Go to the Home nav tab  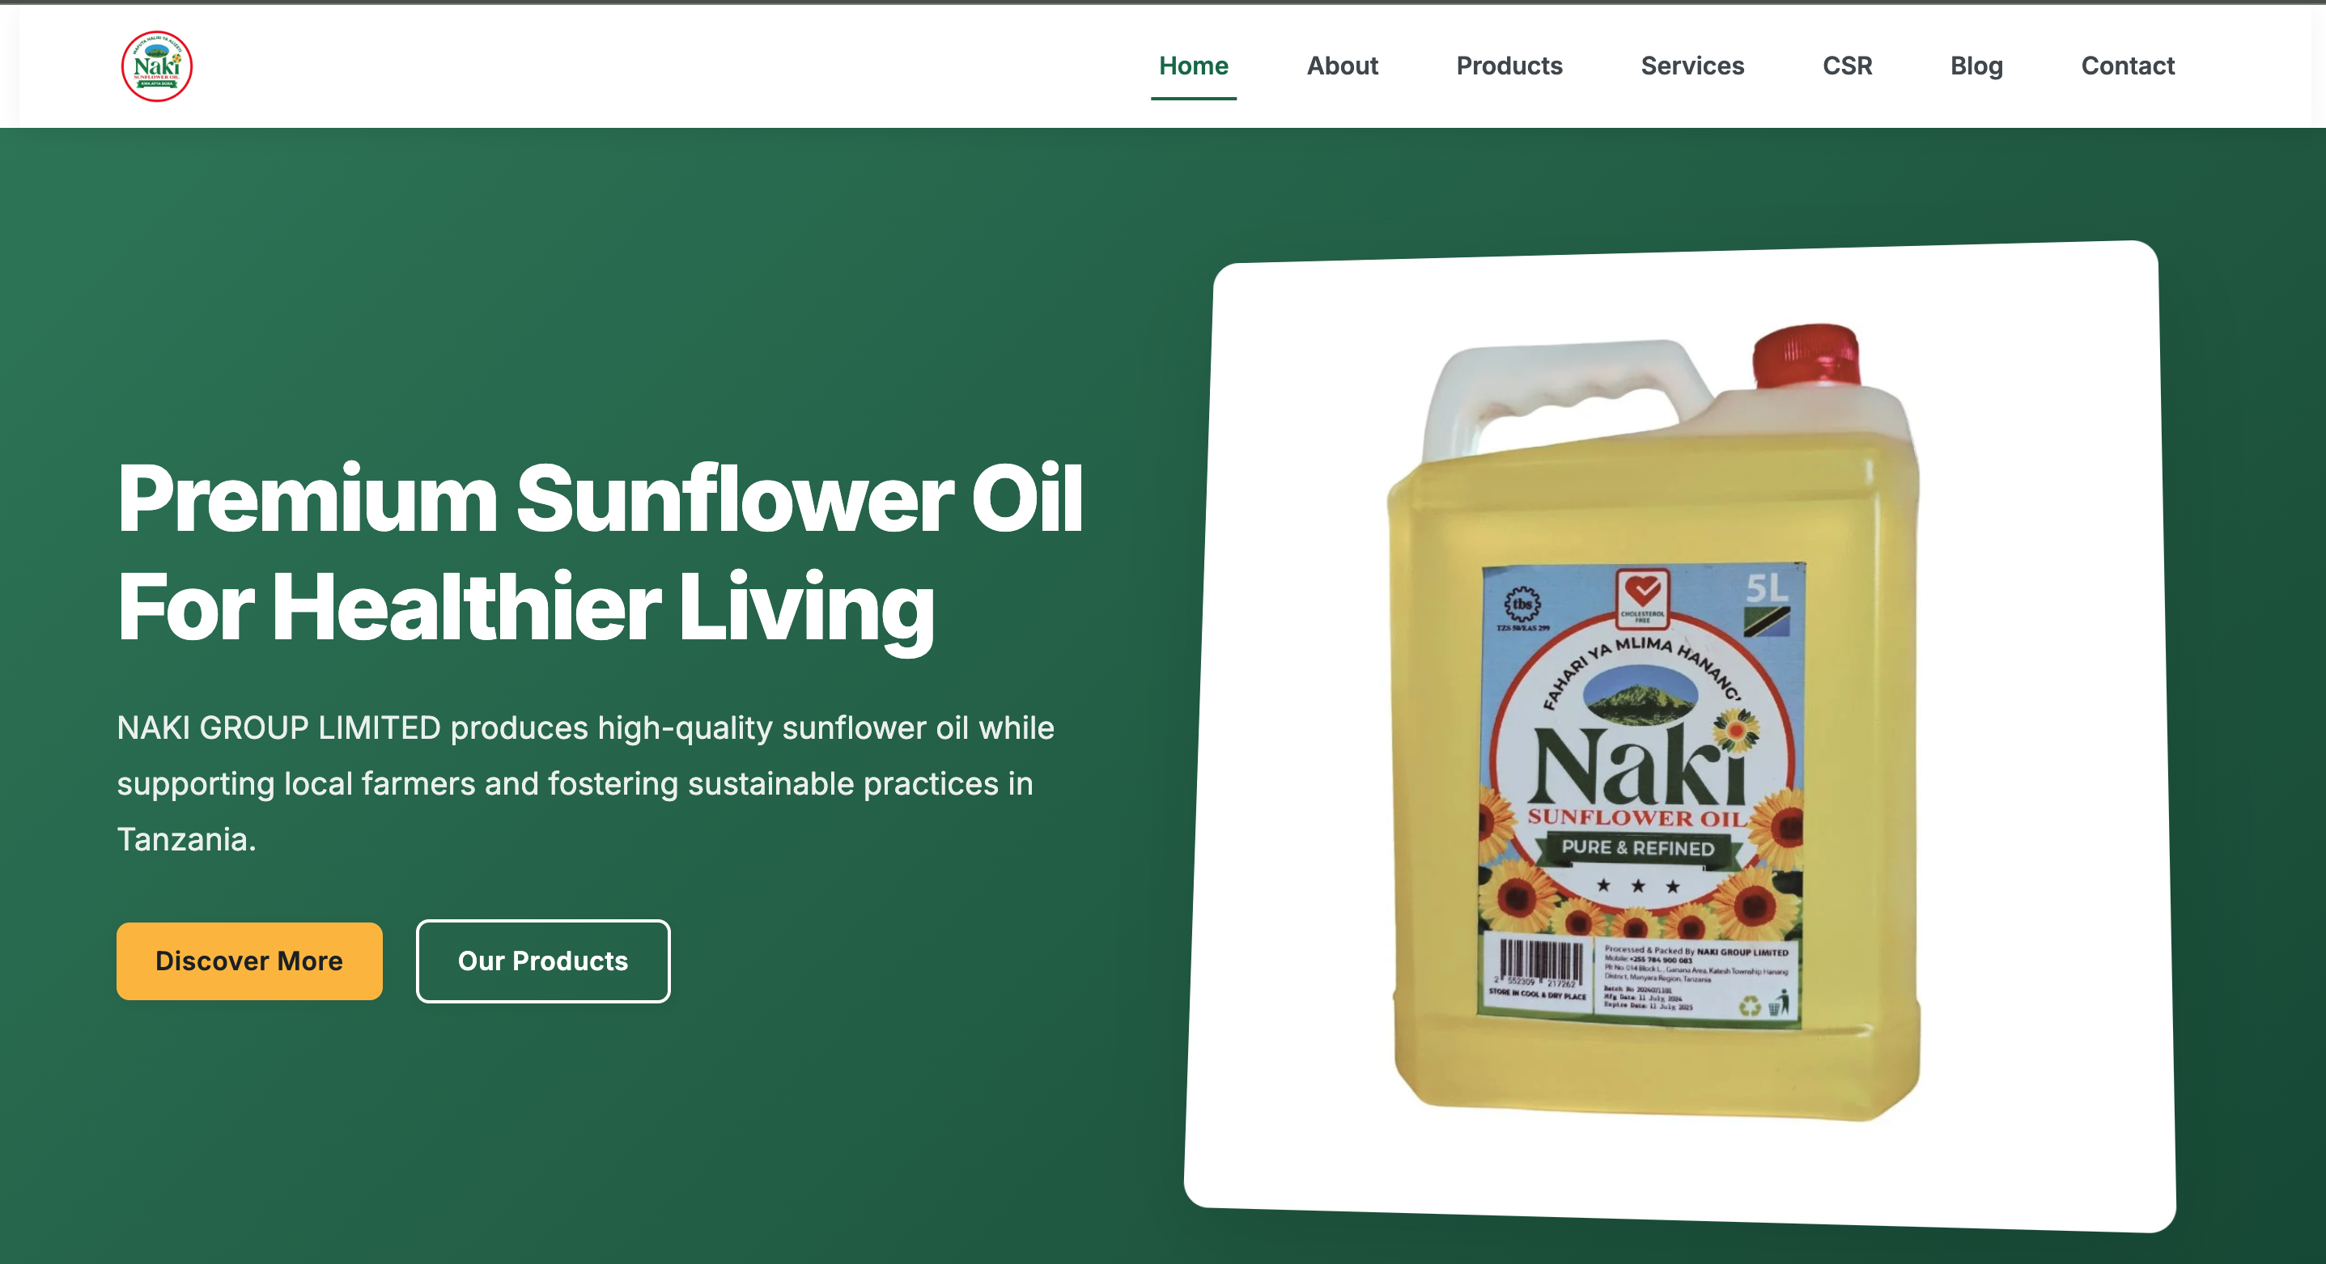tap(1193, 66)
